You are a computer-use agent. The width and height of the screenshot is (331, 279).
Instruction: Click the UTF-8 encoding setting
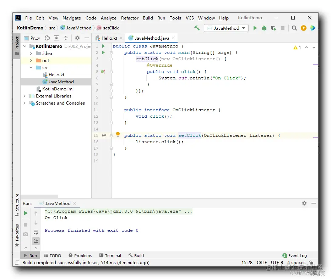pyautogui.click(x=277, y=263)
